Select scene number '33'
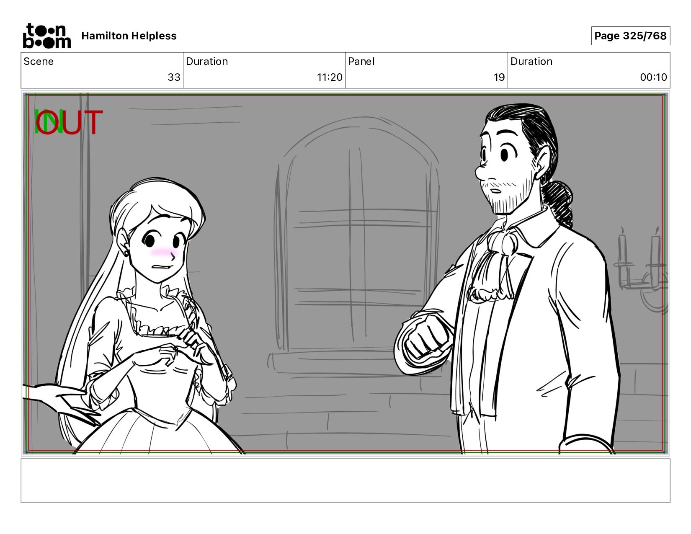This screenshot has height=534, width=691. click(174, 77)
